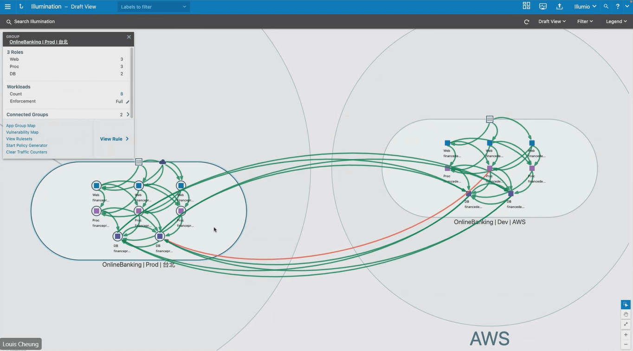Select the first Proc workload in Prod group
This screenshot has width=633, height=351.
pyautogui.click(x=97, y=211)
